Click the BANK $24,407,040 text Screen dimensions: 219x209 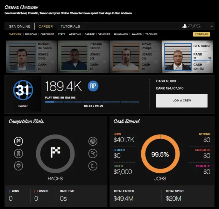170,88
